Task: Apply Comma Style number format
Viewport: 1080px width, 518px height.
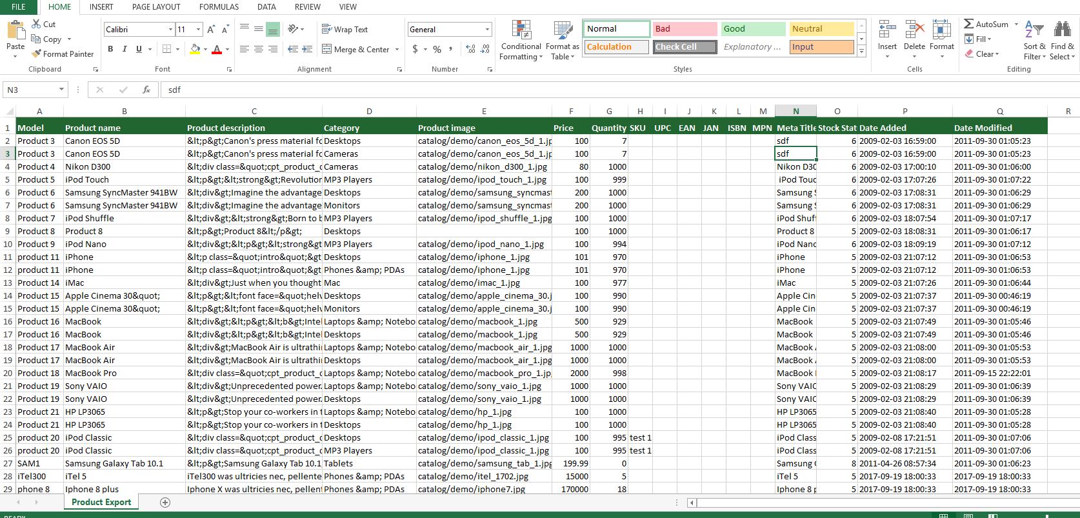Action: point(450,49)
